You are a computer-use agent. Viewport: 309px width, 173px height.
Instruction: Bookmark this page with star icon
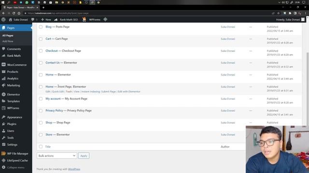(279, 13)
